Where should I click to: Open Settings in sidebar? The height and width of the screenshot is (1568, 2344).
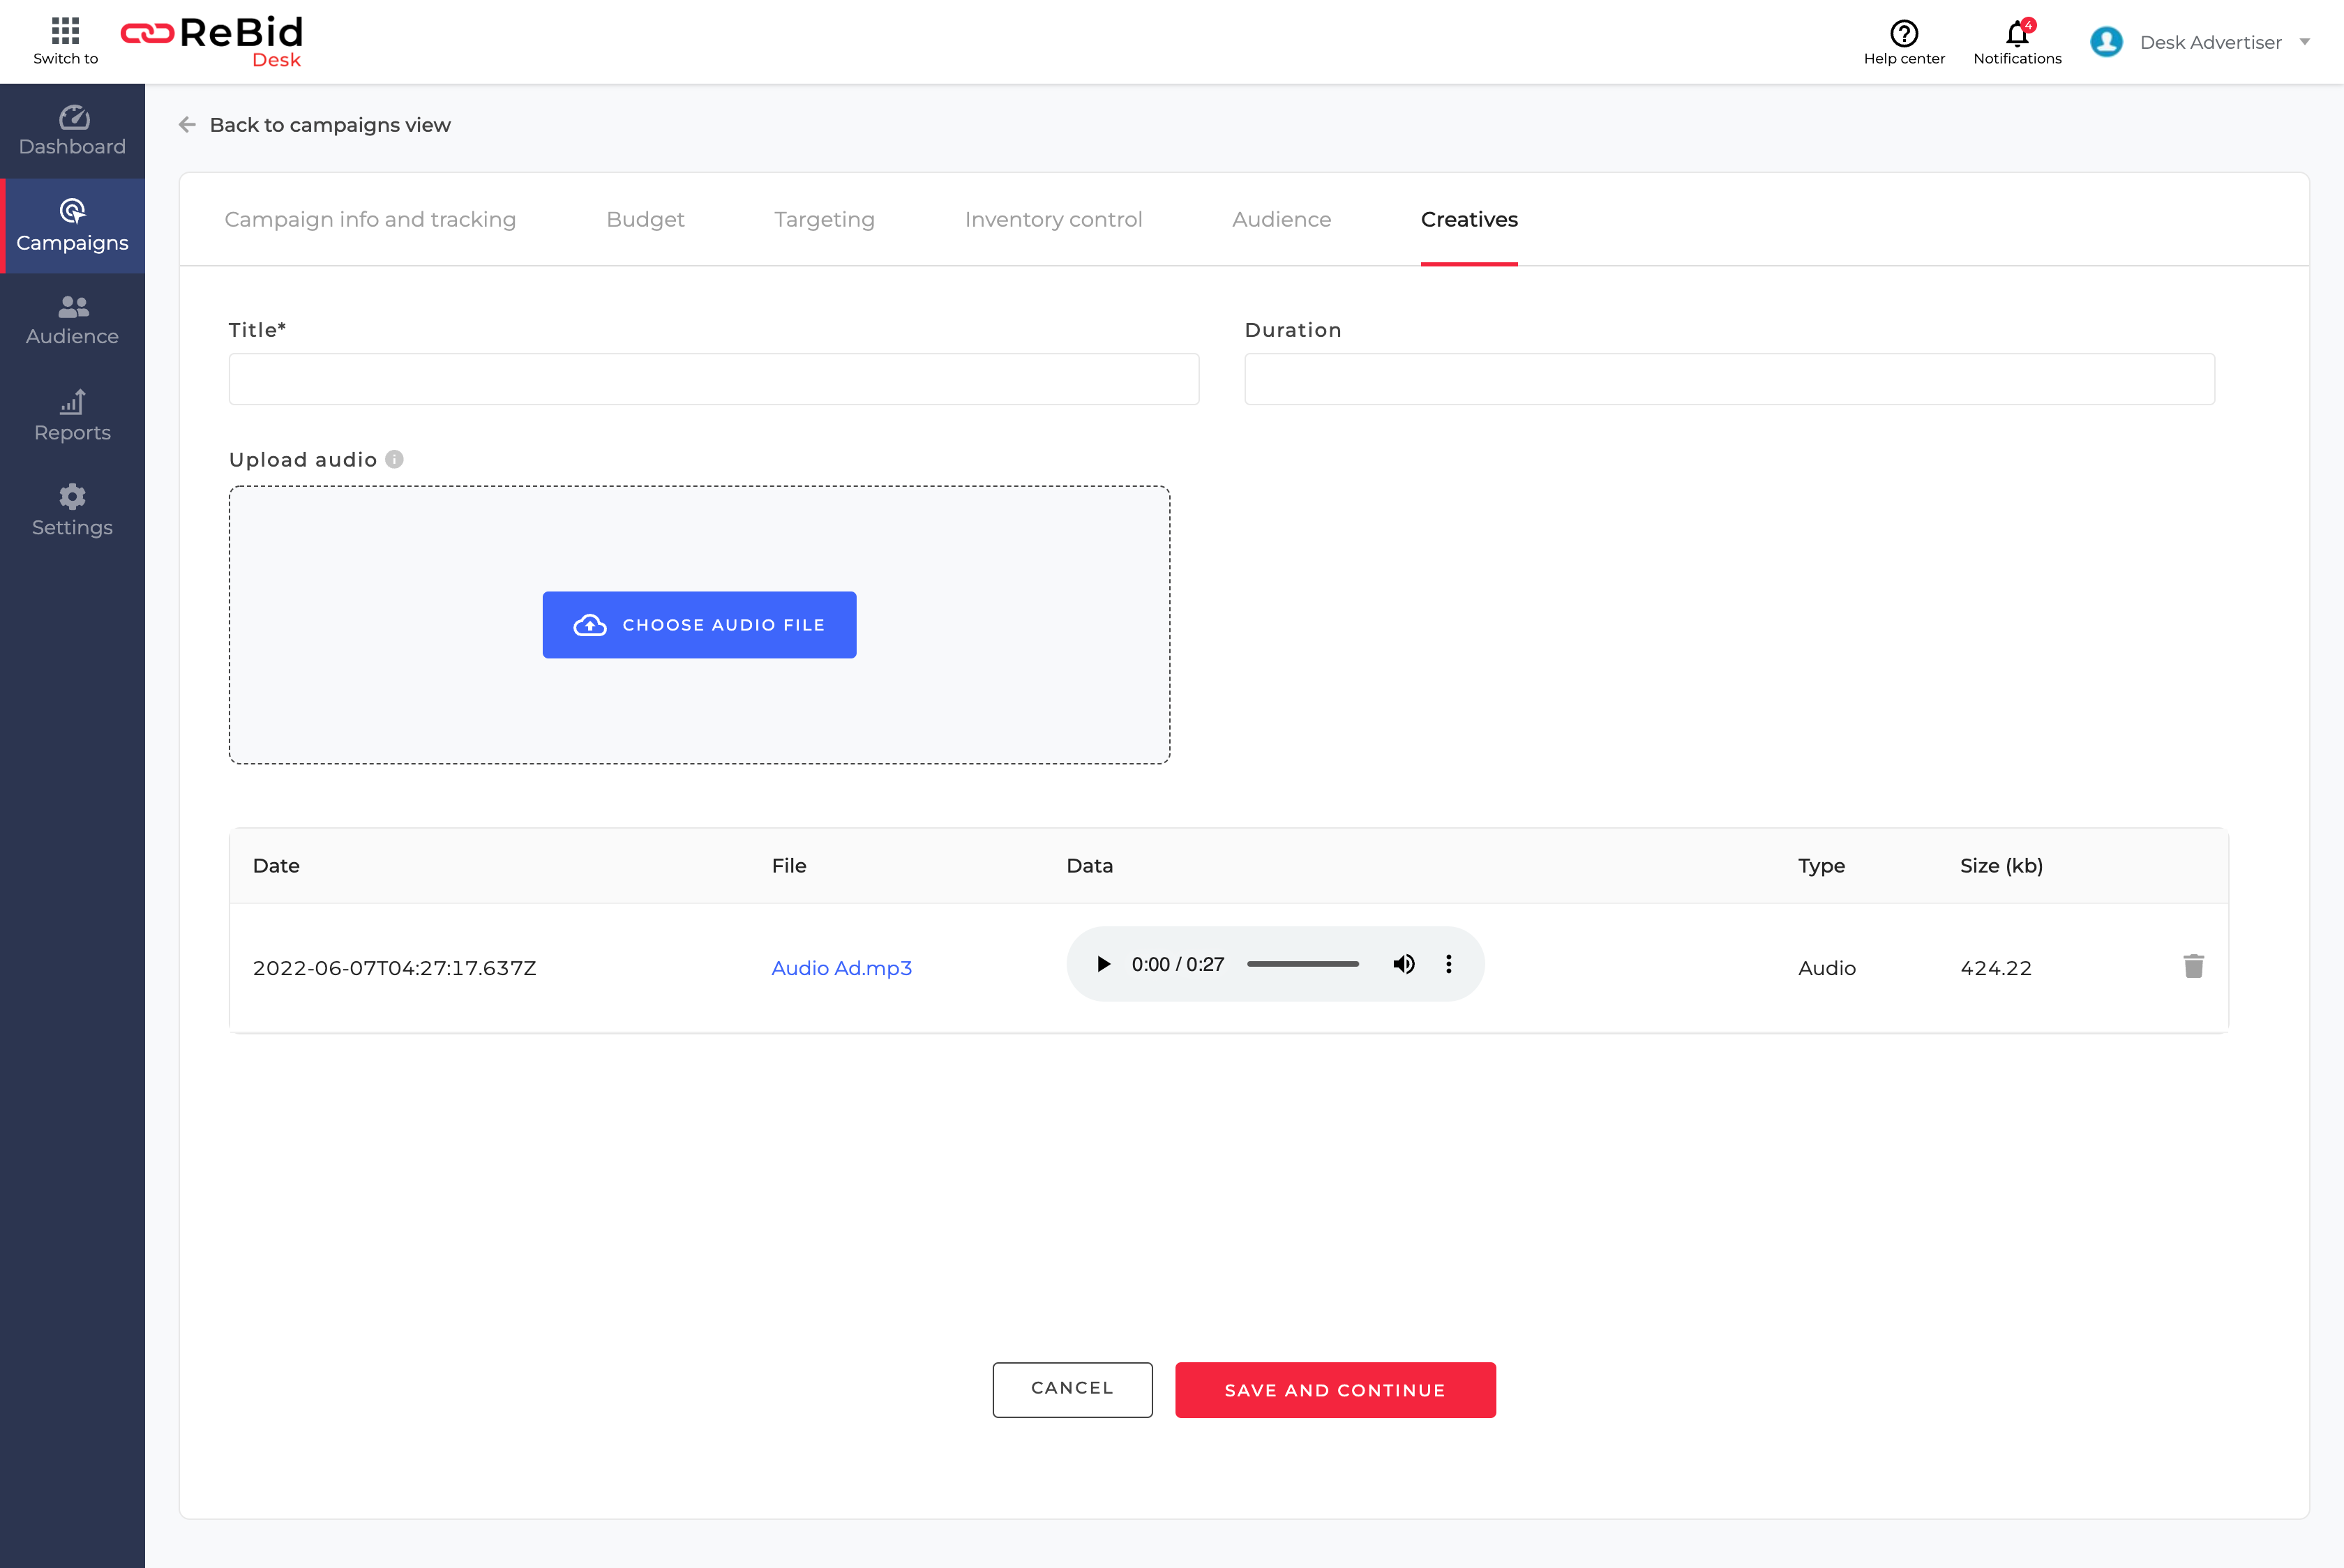click(72, 511)
